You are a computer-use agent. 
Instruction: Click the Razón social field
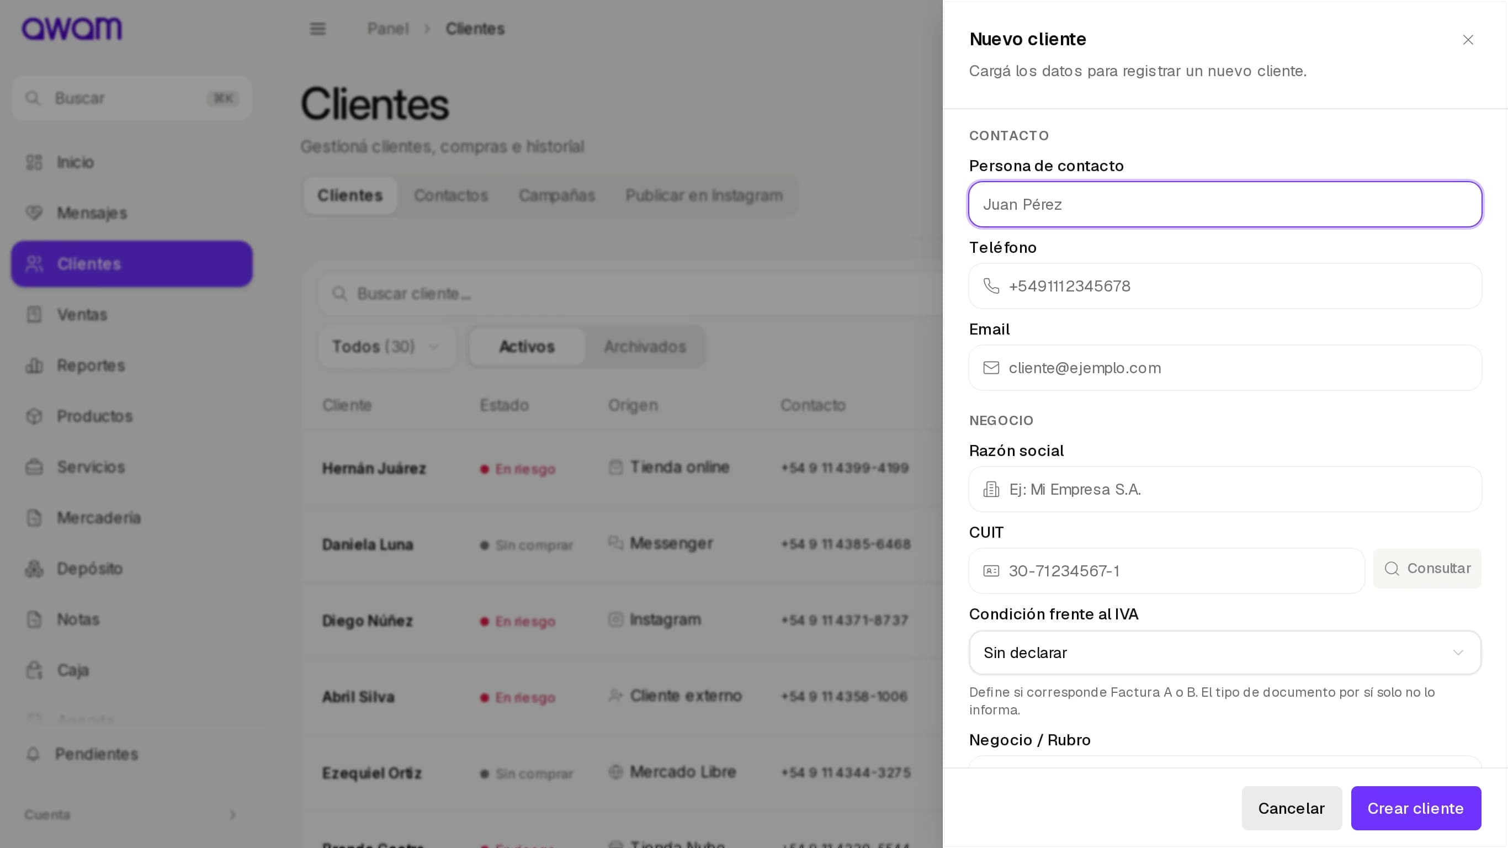click(x=1225, y=489)
